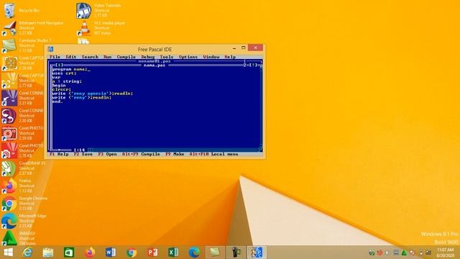
Task: Click the noname01.pas window title behind
Action: click(x=155, y=61)
